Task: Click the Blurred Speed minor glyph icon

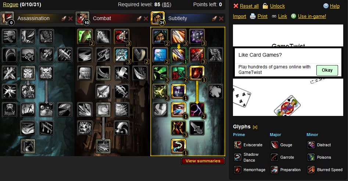Action: pyautogui.click(x=311, y=170)
